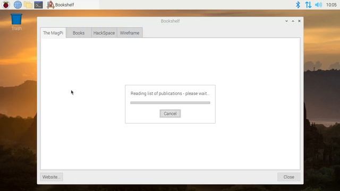The image size is (340, 191).
Task: Click the Website button
Action: (x=52, y=177)
